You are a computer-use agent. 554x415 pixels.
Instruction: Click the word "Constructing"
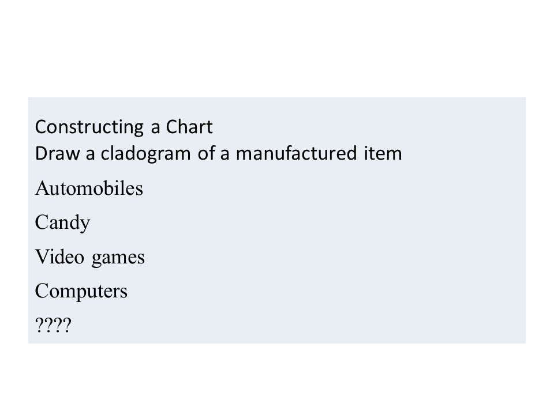point(89,127)
